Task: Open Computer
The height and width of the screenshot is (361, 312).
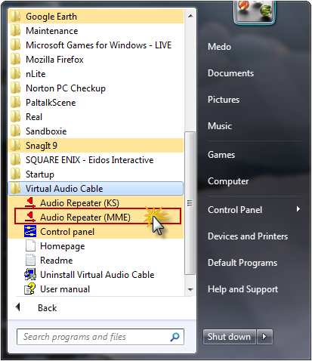Action: point(228,181)
